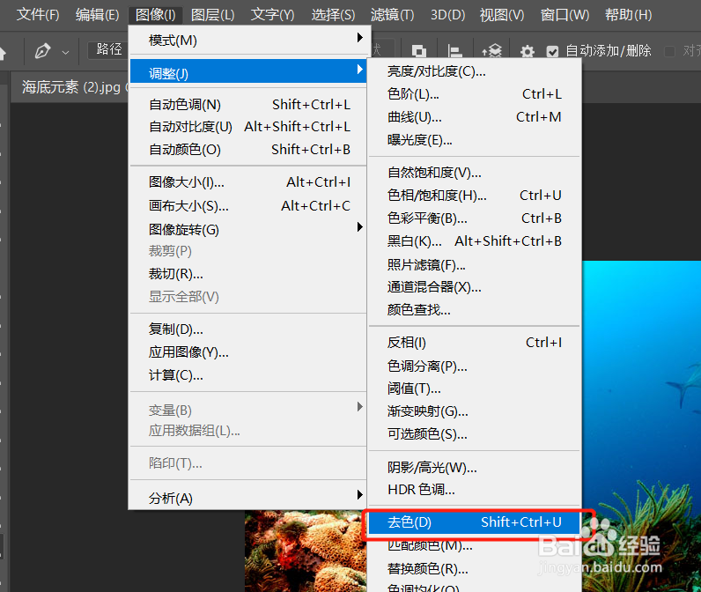Click the 图像(I) menu
701x592 pixels.
156,15
